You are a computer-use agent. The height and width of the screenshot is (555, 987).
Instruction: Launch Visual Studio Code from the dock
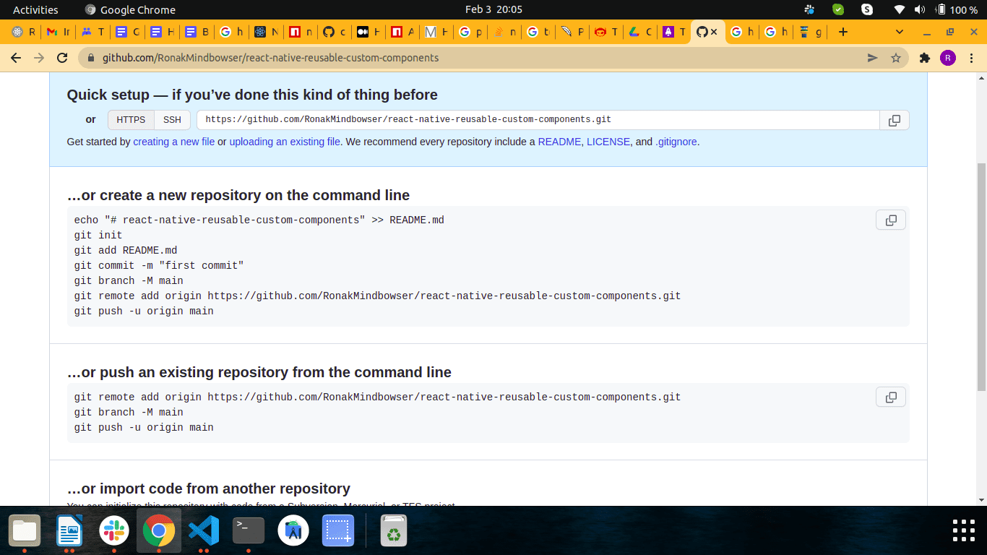pyautogui.click(x=204, y=532)
